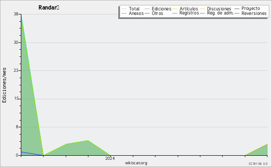Click the 'wikiscan.org' credit text

coord(136,163)
